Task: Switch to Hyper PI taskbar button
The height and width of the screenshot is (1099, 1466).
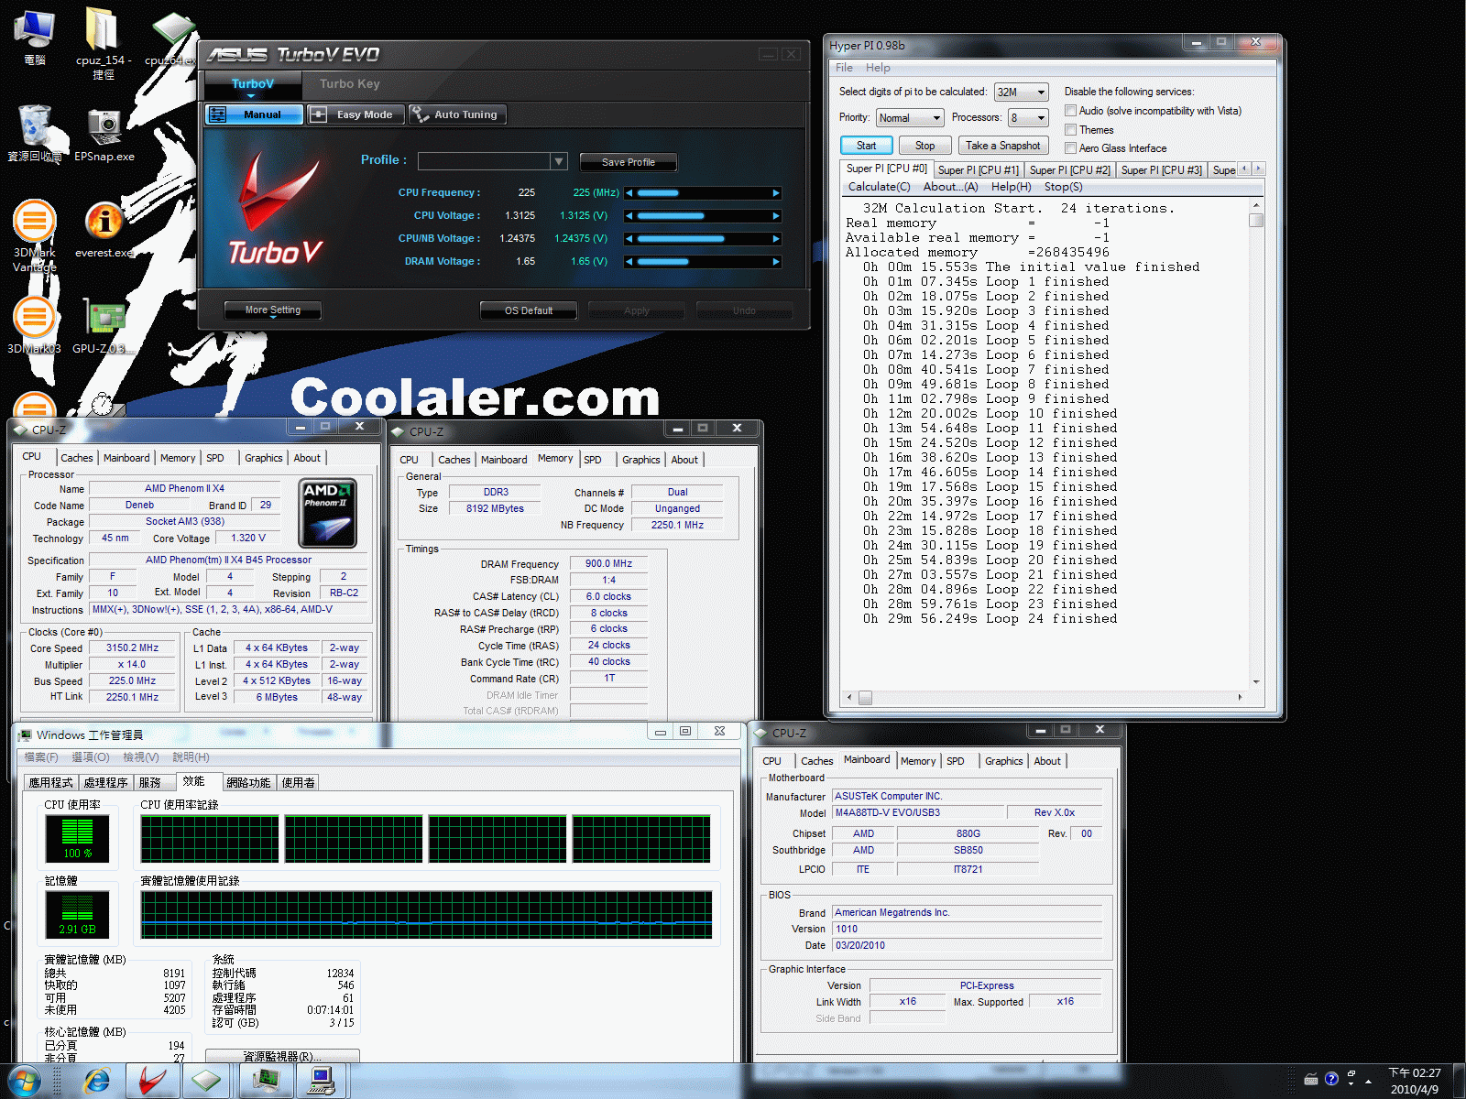Action: 322,1082
